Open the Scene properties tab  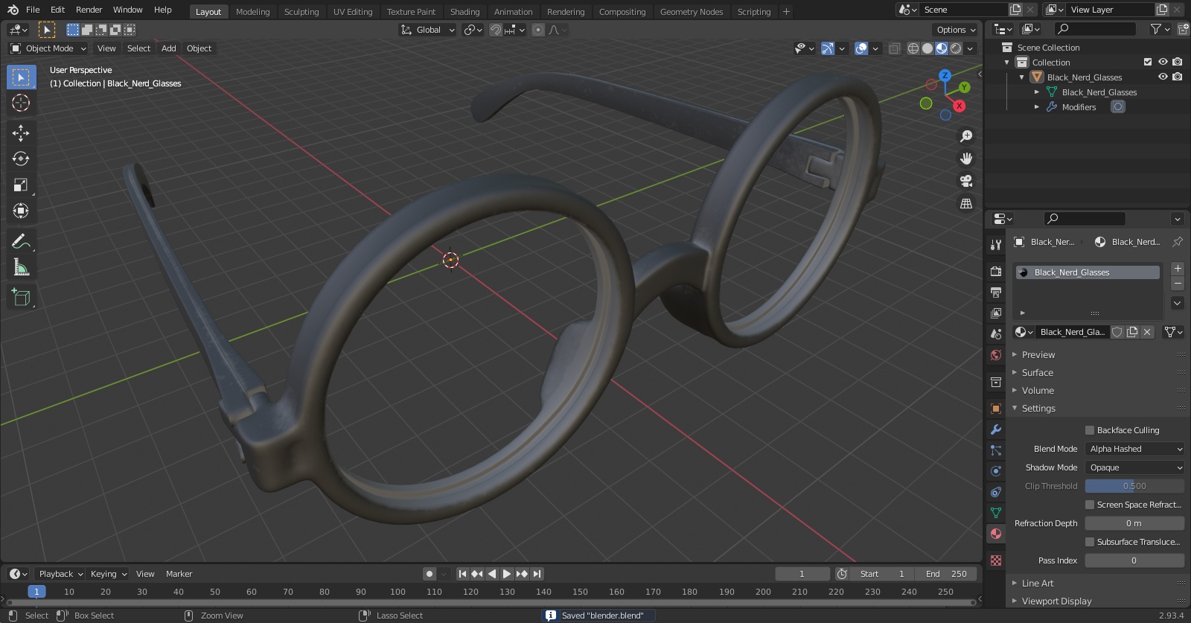(x=996, y=334)
